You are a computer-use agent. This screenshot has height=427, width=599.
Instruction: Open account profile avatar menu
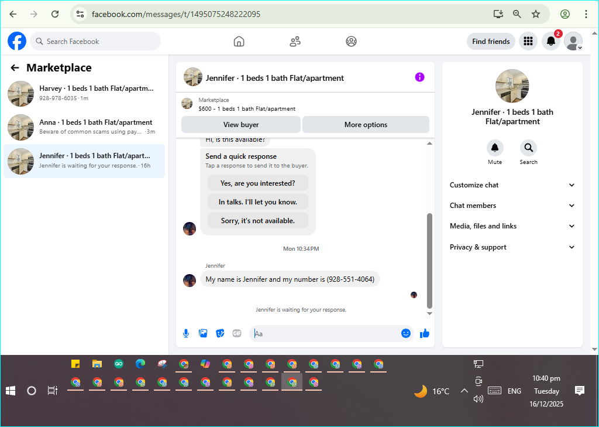pos(573,42)
